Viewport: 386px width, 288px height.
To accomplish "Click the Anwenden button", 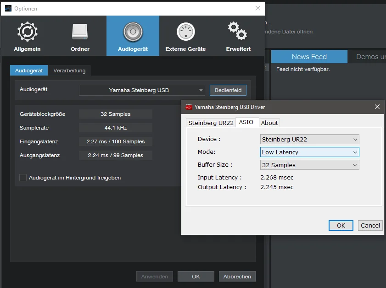I will point(155,277).
